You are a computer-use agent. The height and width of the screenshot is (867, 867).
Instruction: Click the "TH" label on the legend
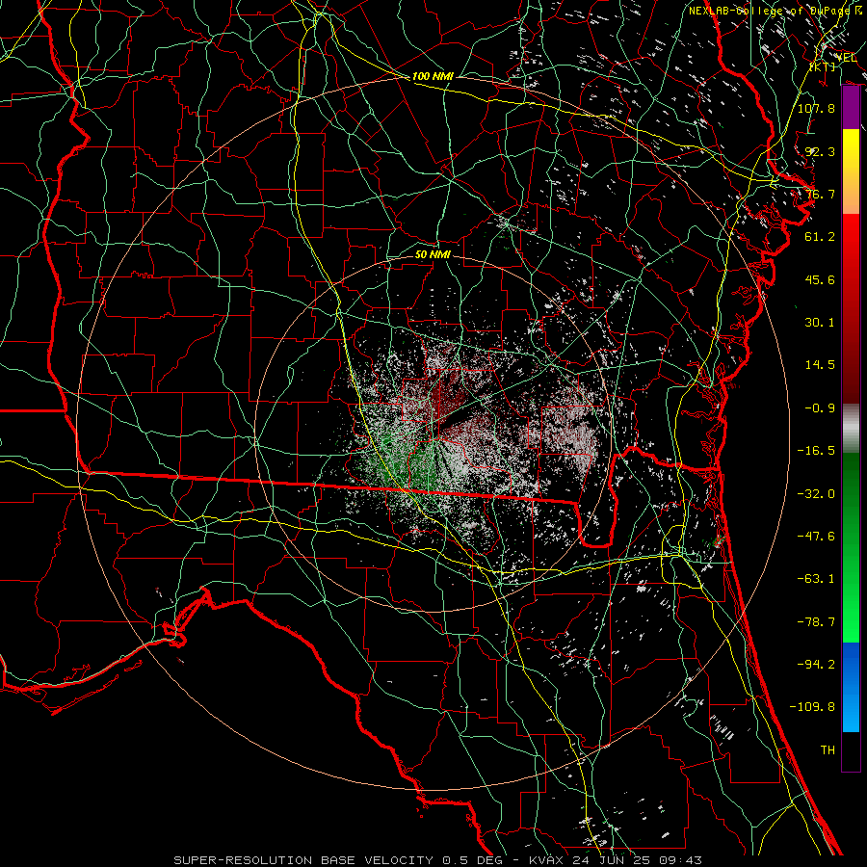pyautogui.click(x=828, y=750)
